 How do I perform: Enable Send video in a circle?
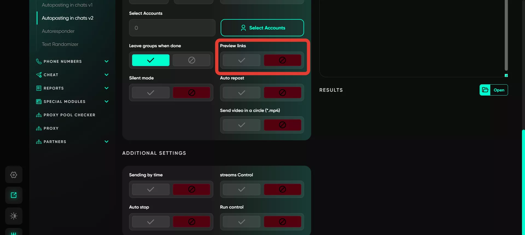point(241,125)
